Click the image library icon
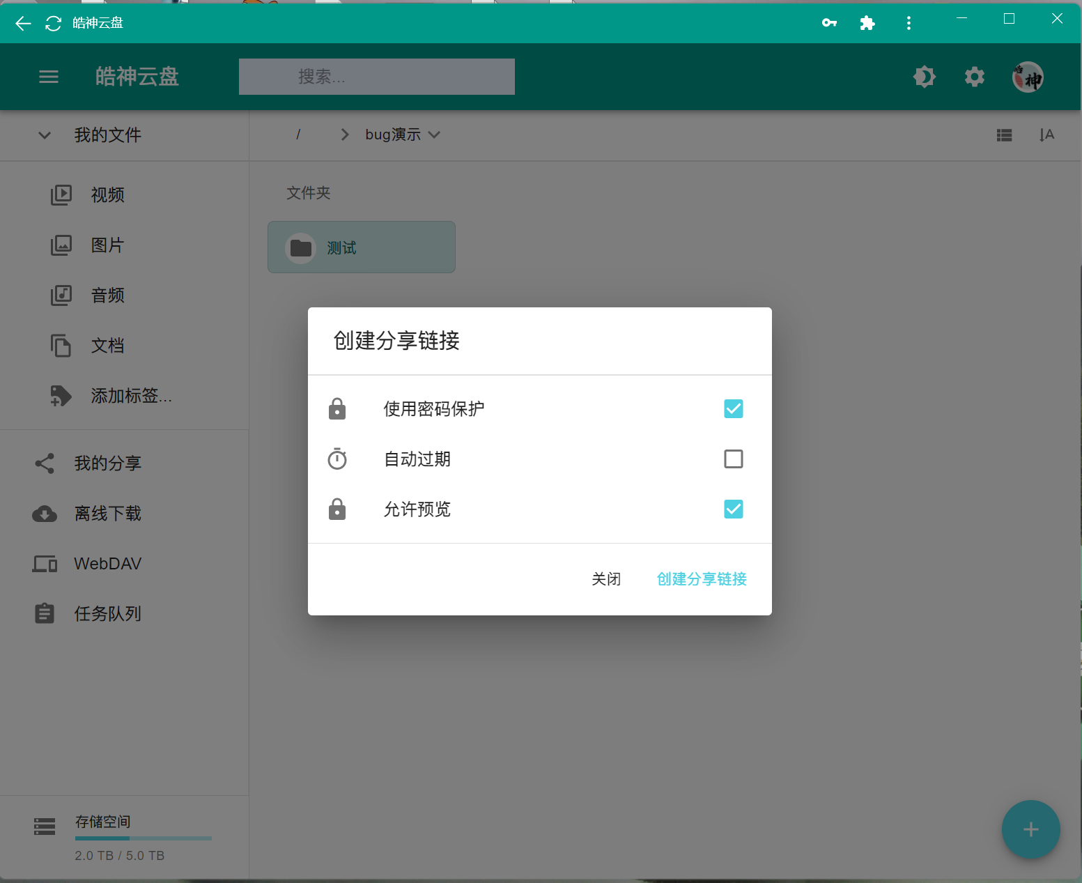 [61, 245]
